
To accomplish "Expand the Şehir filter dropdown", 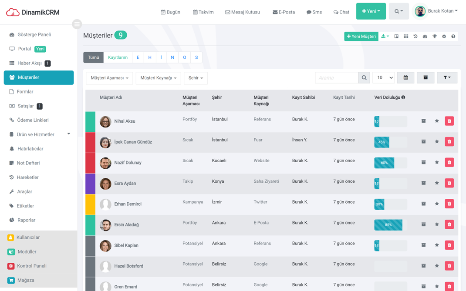I will click(x=195, y=79).
